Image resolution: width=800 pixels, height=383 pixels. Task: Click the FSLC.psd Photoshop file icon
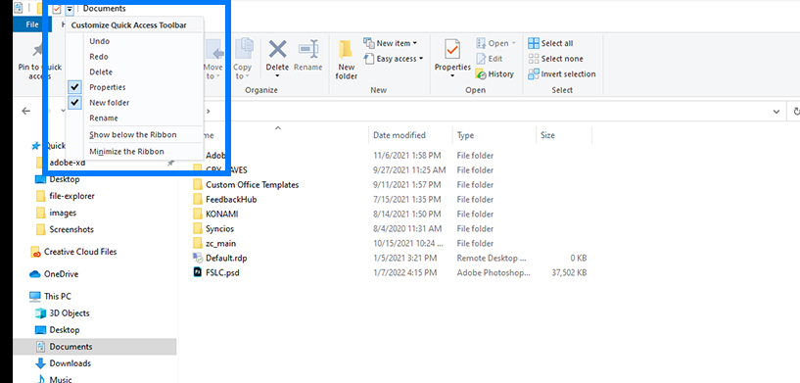click(x=198, y=272)
